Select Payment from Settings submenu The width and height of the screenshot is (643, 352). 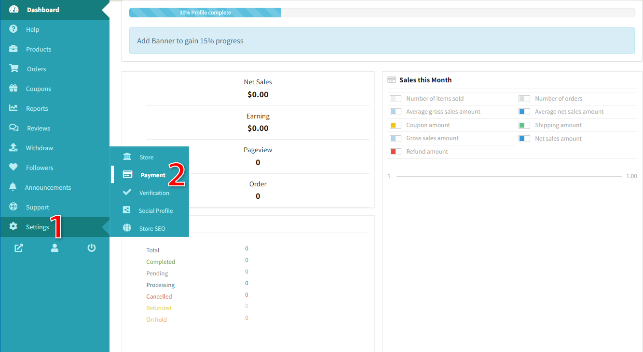click(x=152, y=175)
